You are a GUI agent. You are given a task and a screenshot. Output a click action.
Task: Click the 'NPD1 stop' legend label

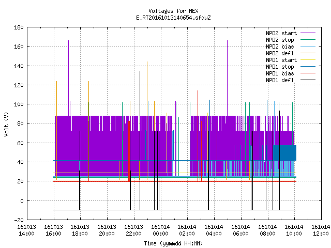point(280,67)
